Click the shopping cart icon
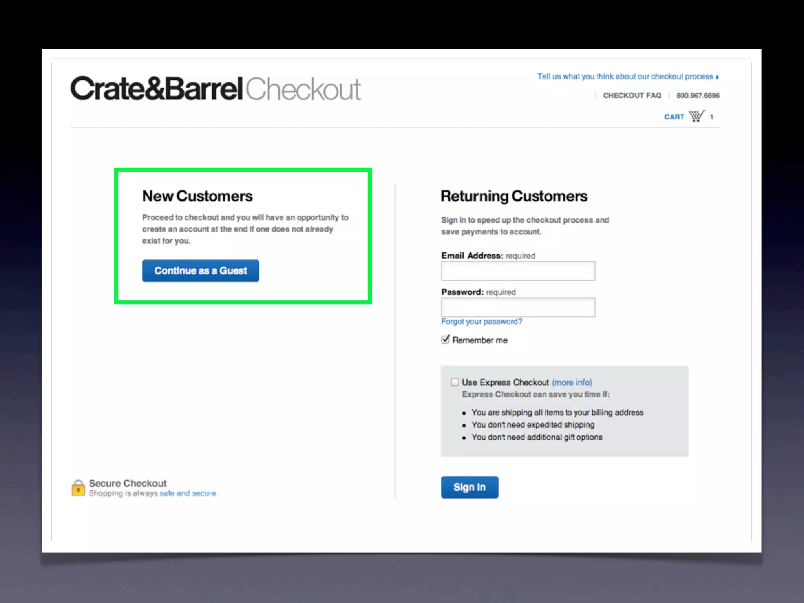Screen dimensions: 804x603 [x=697, y=116]
